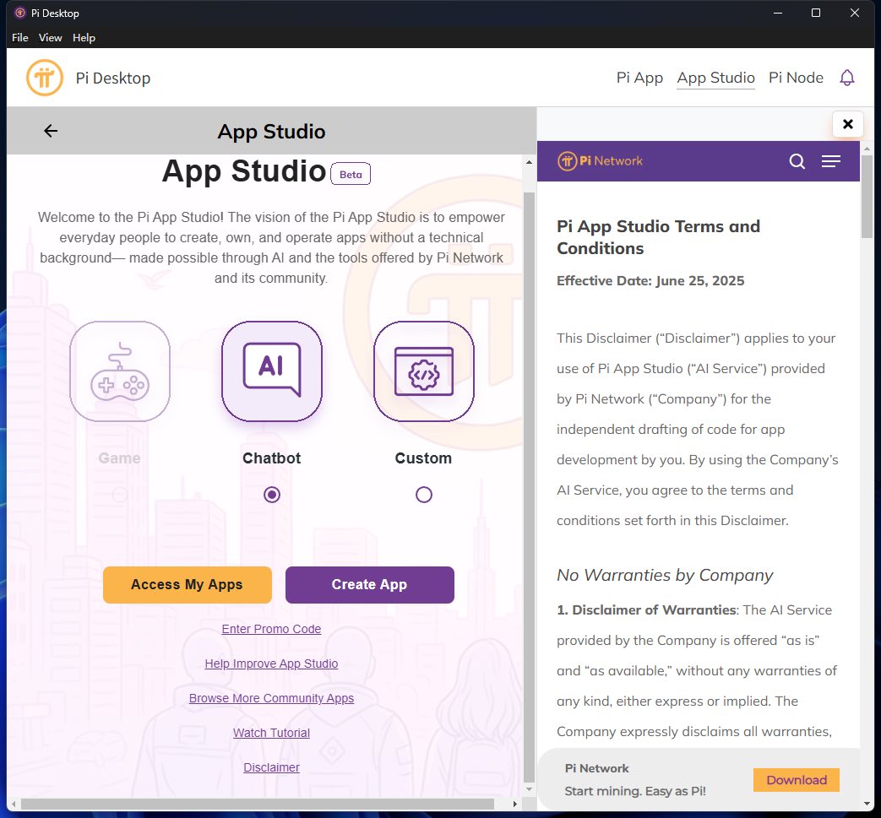Select the faded Game radio button
This screenshot has height=818, width=881.
[120, 495]
